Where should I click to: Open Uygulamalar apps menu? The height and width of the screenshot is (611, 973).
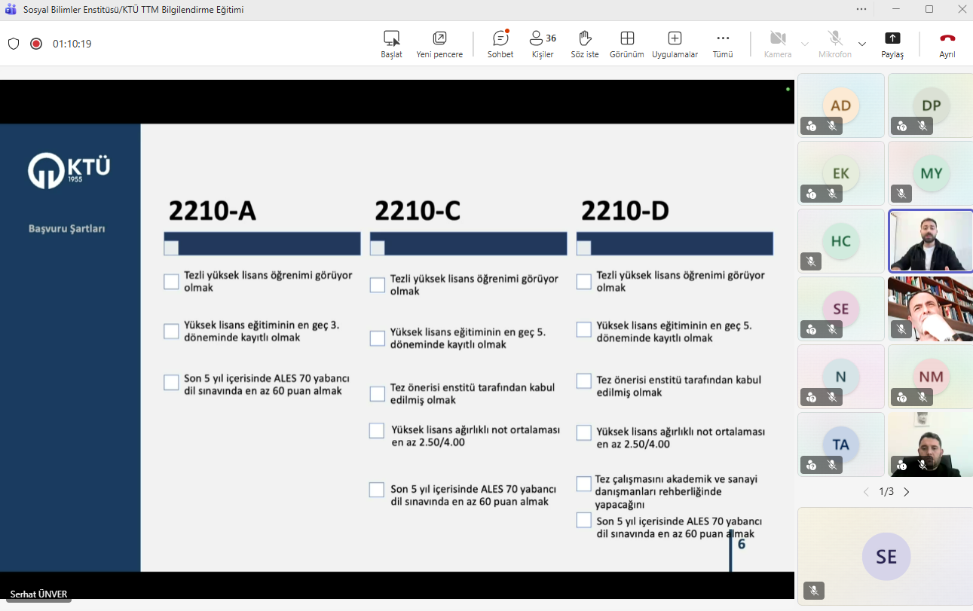click(675, 44)
